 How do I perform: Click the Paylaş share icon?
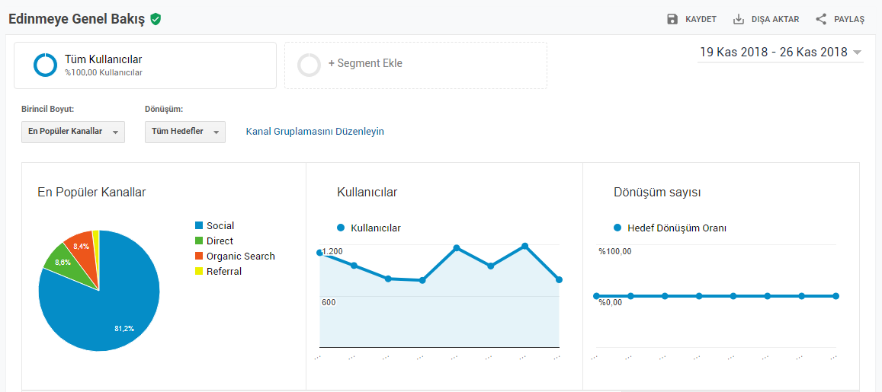click(821, 19)
